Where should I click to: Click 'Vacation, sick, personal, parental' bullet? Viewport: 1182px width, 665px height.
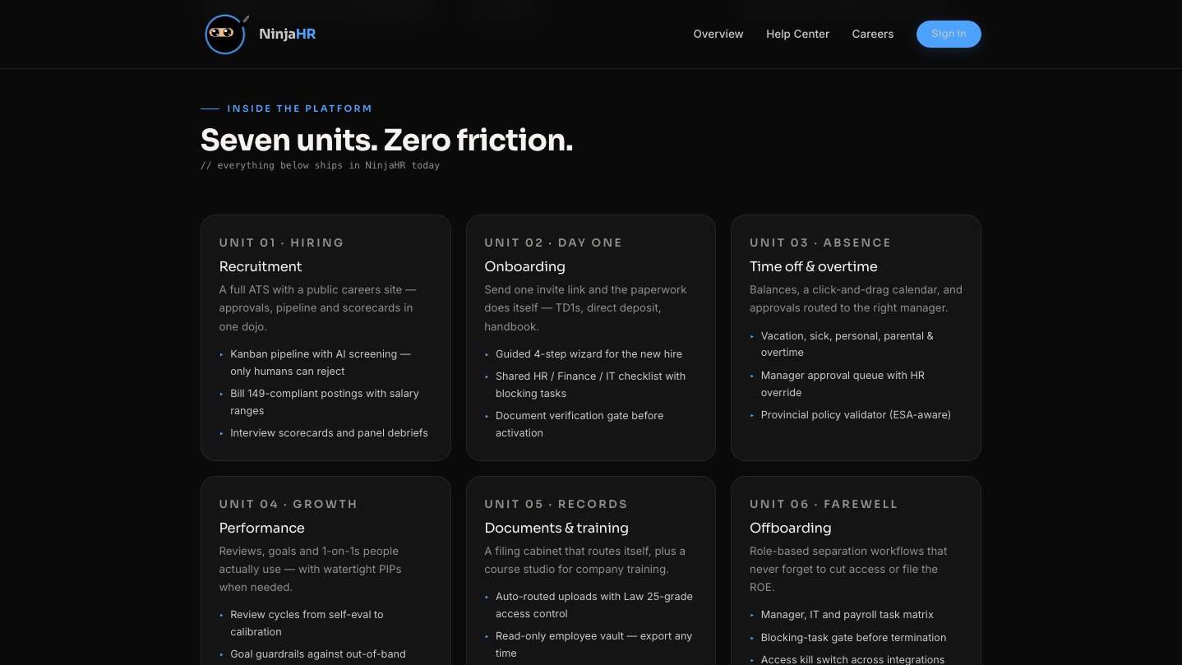856,344
